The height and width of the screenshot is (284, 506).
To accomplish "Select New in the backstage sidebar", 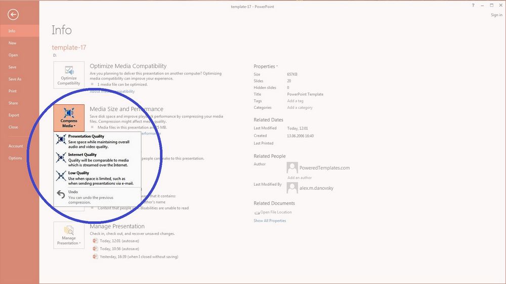I will click(x=20, y=43).
